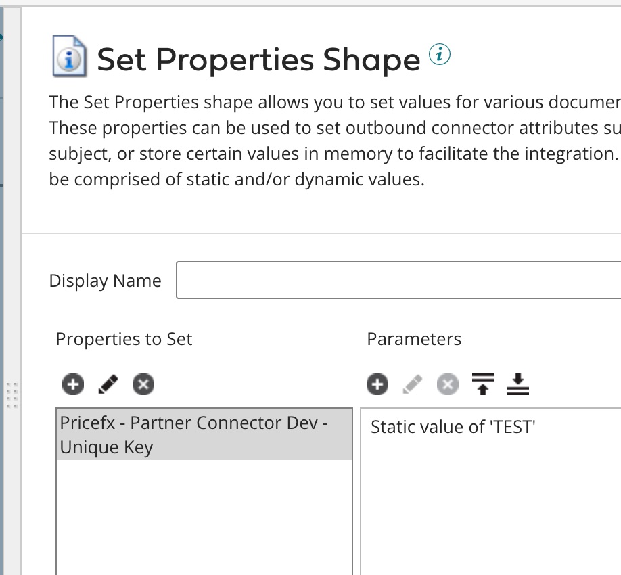Click the Set Properties Shape document icon
This screenshot has height=575, width=621.
[70, 57]
